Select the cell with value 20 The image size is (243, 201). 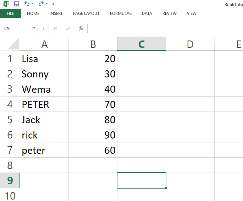pos(93,59)
